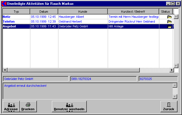
Task: Click the open folder status icon in Notiz row
Action: (170, 17)
